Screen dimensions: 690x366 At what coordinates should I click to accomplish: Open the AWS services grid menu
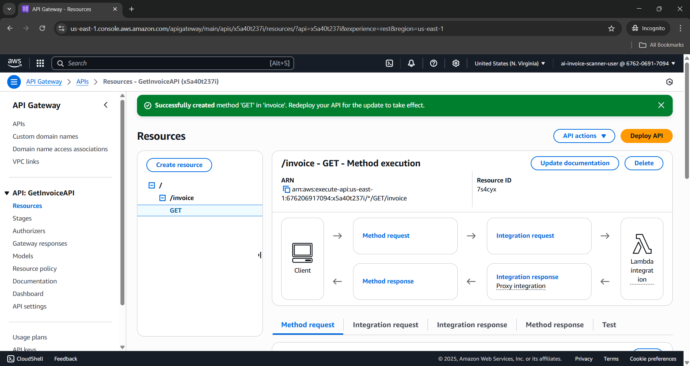40,63
